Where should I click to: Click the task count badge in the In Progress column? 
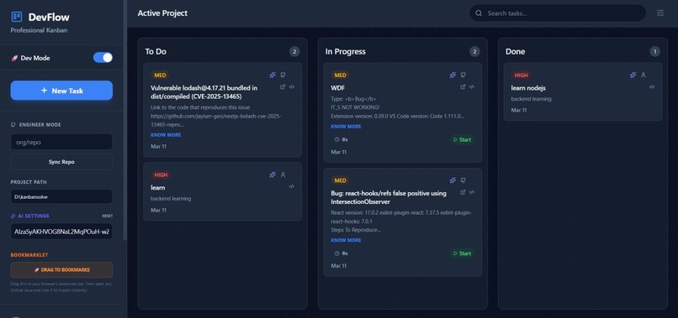pyautogui.click(x=474, y=52)
